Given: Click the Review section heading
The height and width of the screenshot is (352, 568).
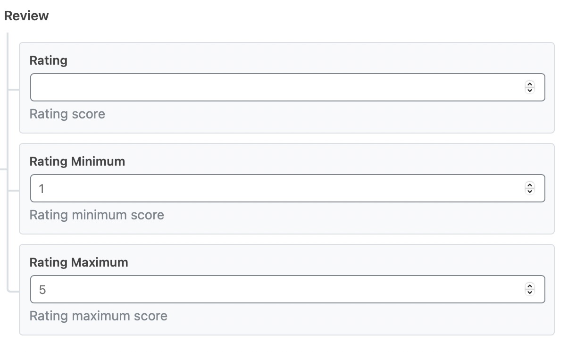Looking at the screenshot, I should point(26,15).
